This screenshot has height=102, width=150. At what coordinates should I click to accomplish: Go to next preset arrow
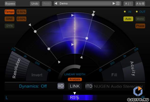click(114, 4)
